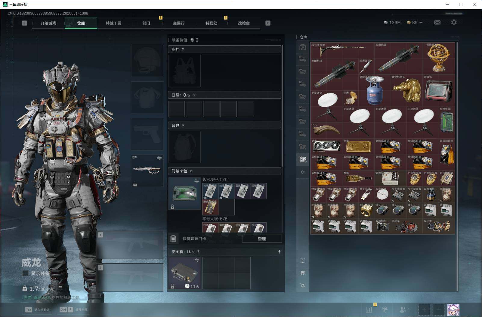Open the settings gear in top bar
The width and height of the screenshot is (482, 317).
pos(454,23)
